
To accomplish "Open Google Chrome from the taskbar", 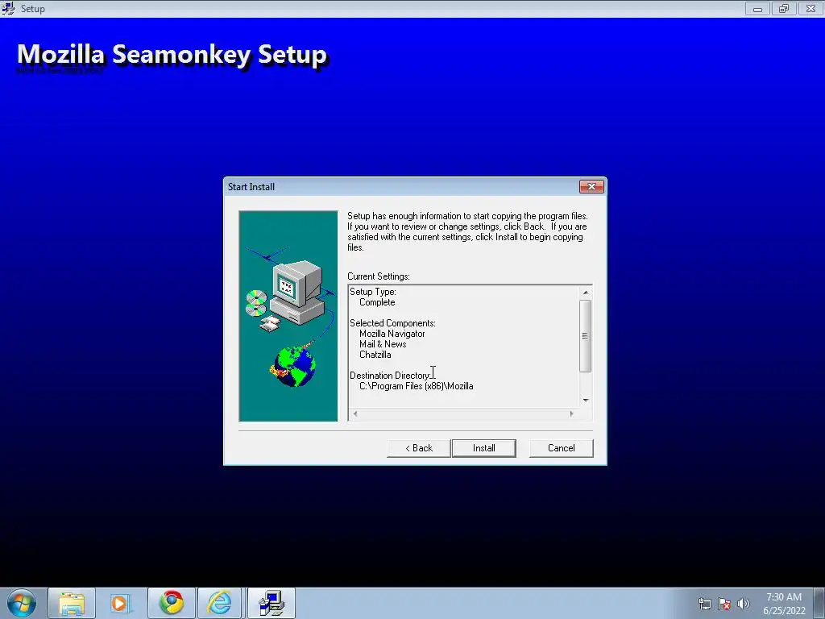I will (x=172, y=603).
